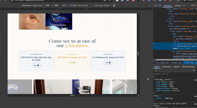Click the treatment room photo in gallery

pyautogui.click(x=72, y=87)
